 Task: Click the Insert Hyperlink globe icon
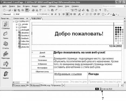[x=88, y=10]
